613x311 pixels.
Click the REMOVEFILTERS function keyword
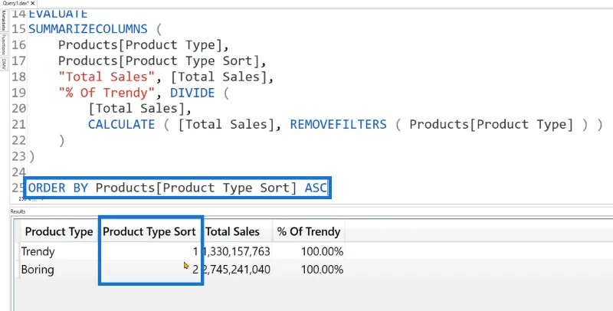(338, 124)
